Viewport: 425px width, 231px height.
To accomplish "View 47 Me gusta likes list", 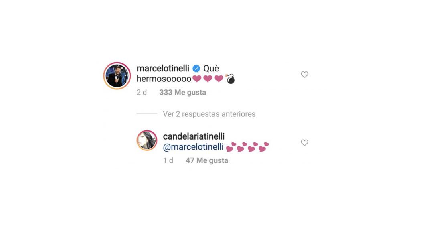I will pos(207,160).
